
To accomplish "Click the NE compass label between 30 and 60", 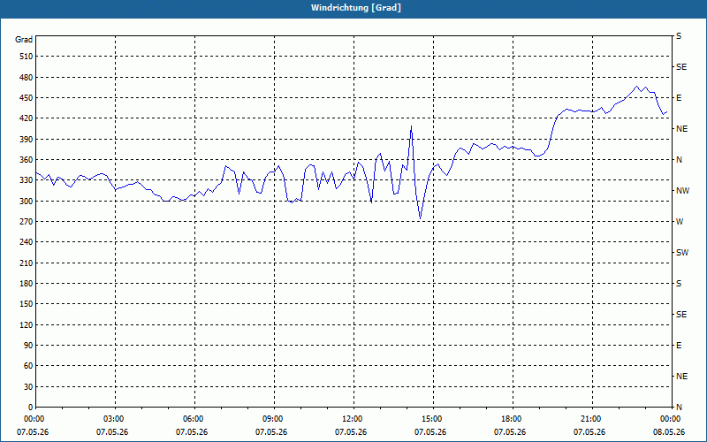I will click(x=682, y=377).
